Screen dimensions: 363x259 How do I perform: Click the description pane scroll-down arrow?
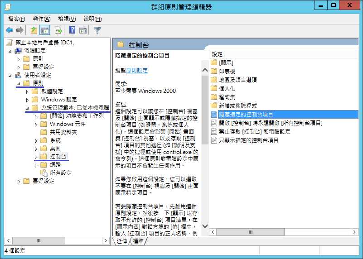point(205,226)
